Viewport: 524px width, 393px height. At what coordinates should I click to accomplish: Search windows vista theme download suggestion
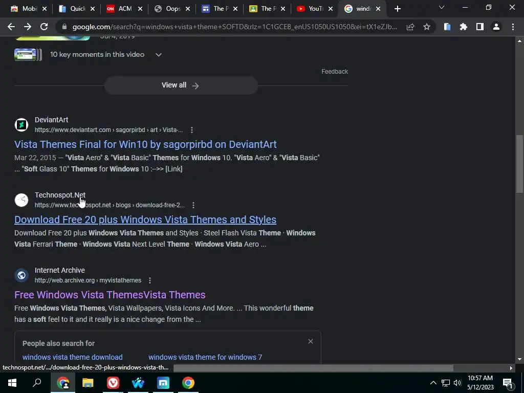click(x=73, y=357)
